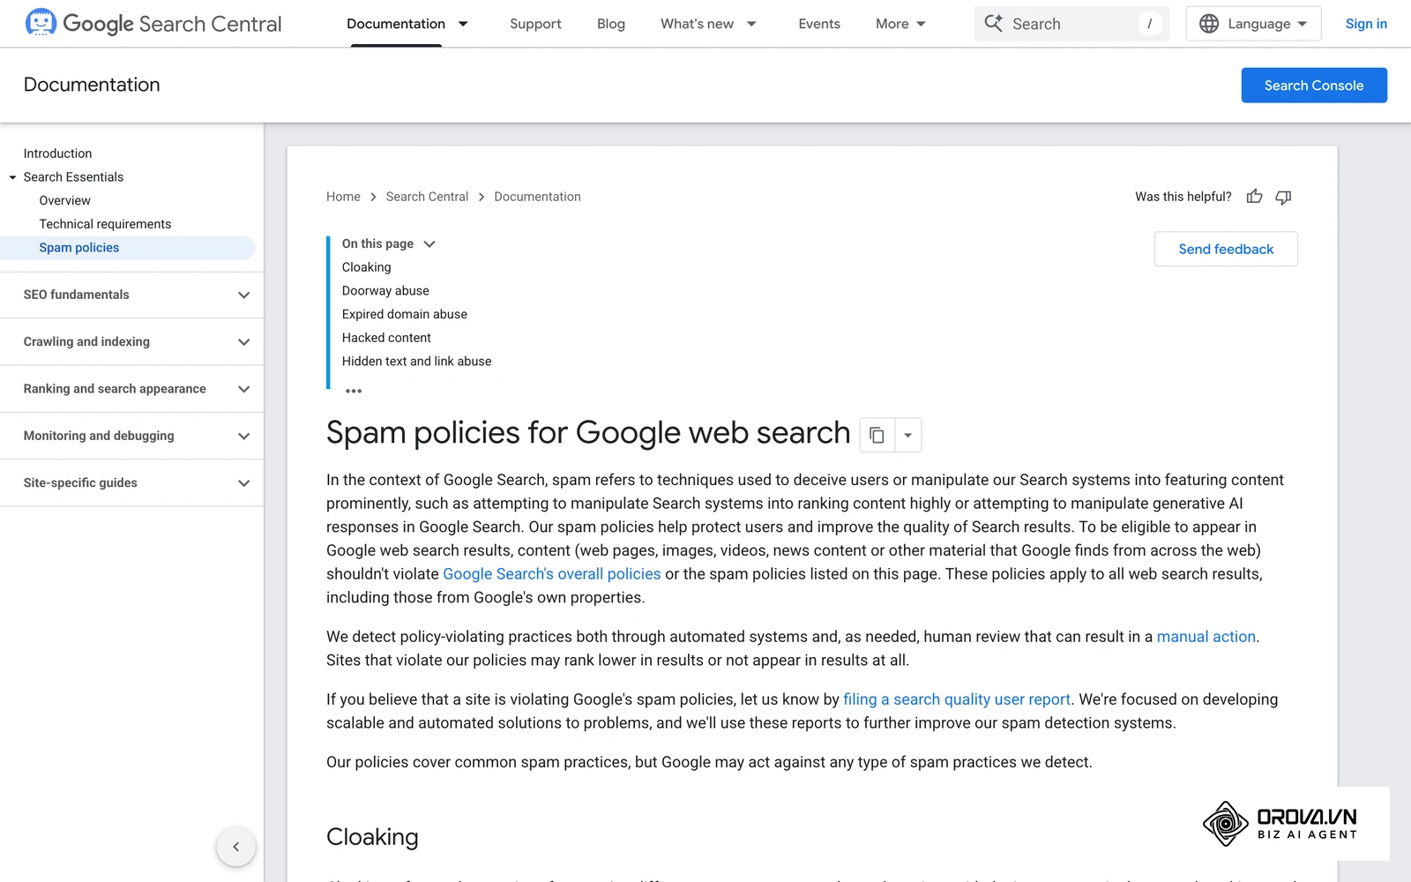Viewport: 1411px width, 882px height.
Task: Click the thumbs up helpful icon
Action: pos(1254,197)
